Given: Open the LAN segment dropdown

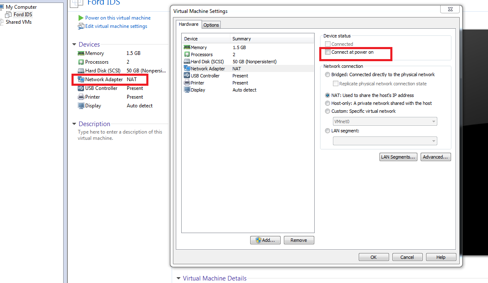Looking at the screenshot, I should pyautogui.click(x=385, y=141).
